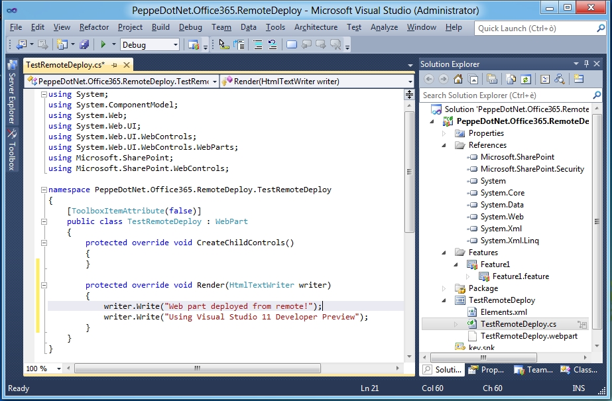Image resolution: width=612 pixels, height=401 pixels.
Task: Open the Toolbox side panel
Action: pos(12,150)
